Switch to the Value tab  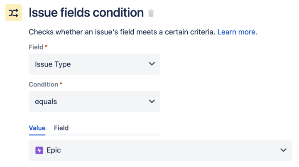tap(37, 128)
